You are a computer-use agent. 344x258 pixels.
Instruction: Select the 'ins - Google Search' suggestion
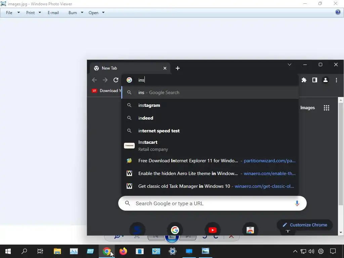click(210, 93)
